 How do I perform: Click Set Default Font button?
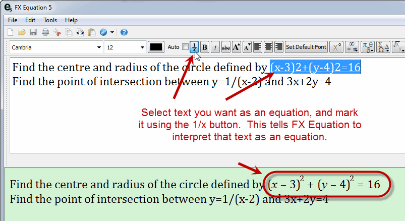pyautogui.click(x=306, y=47)
